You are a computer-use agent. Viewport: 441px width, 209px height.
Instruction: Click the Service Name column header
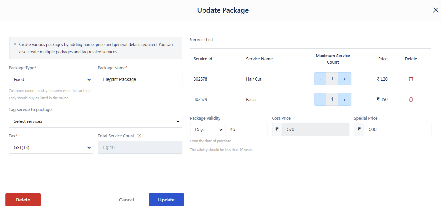[x=259, y=59]
